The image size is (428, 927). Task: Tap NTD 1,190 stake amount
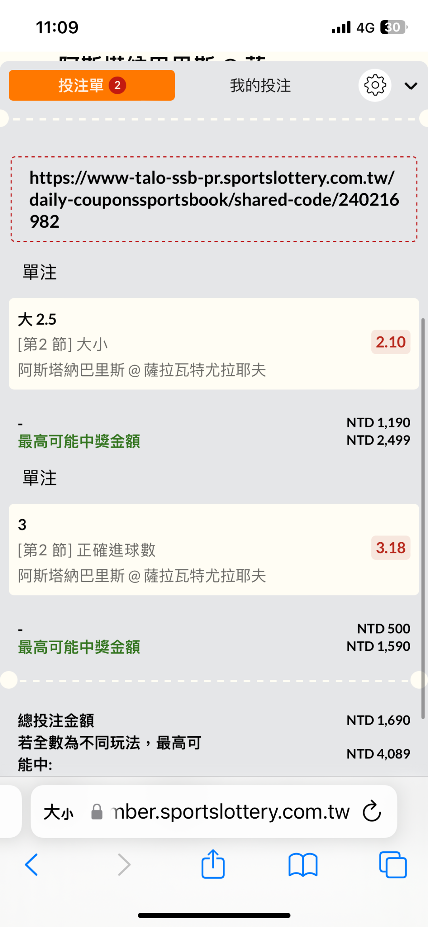point(378,422)
